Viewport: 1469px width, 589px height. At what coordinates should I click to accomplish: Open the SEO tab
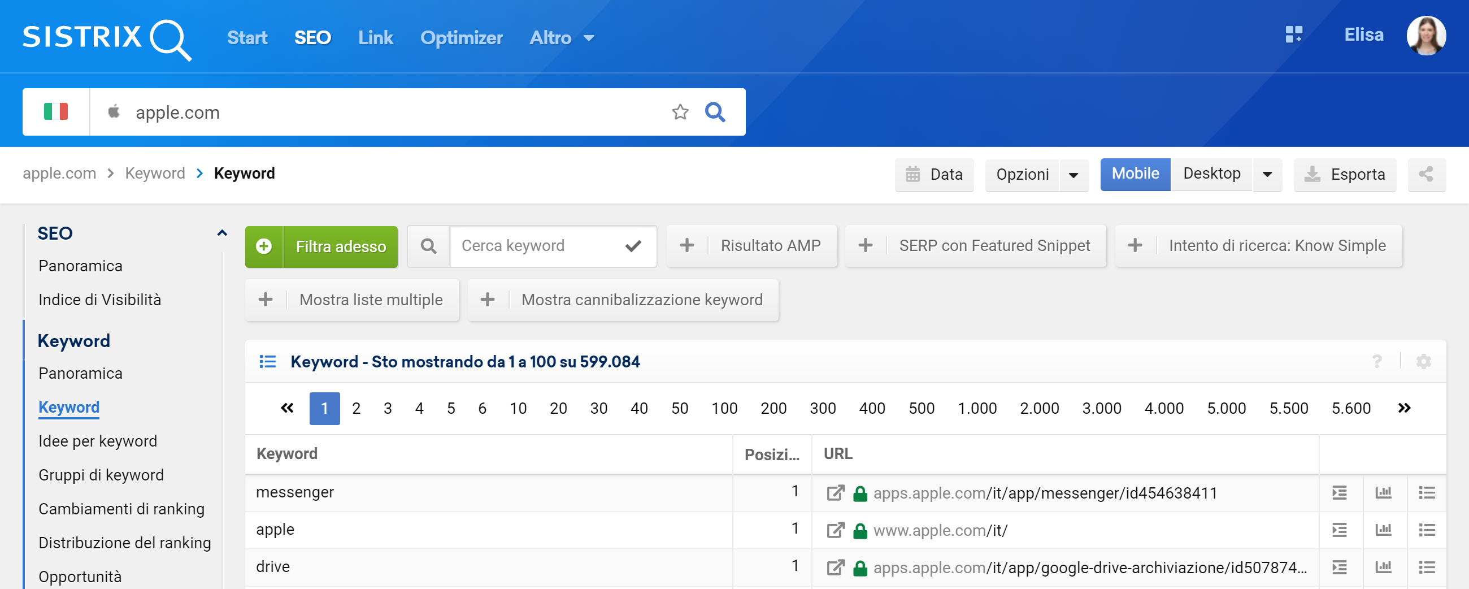coord(312,38)
